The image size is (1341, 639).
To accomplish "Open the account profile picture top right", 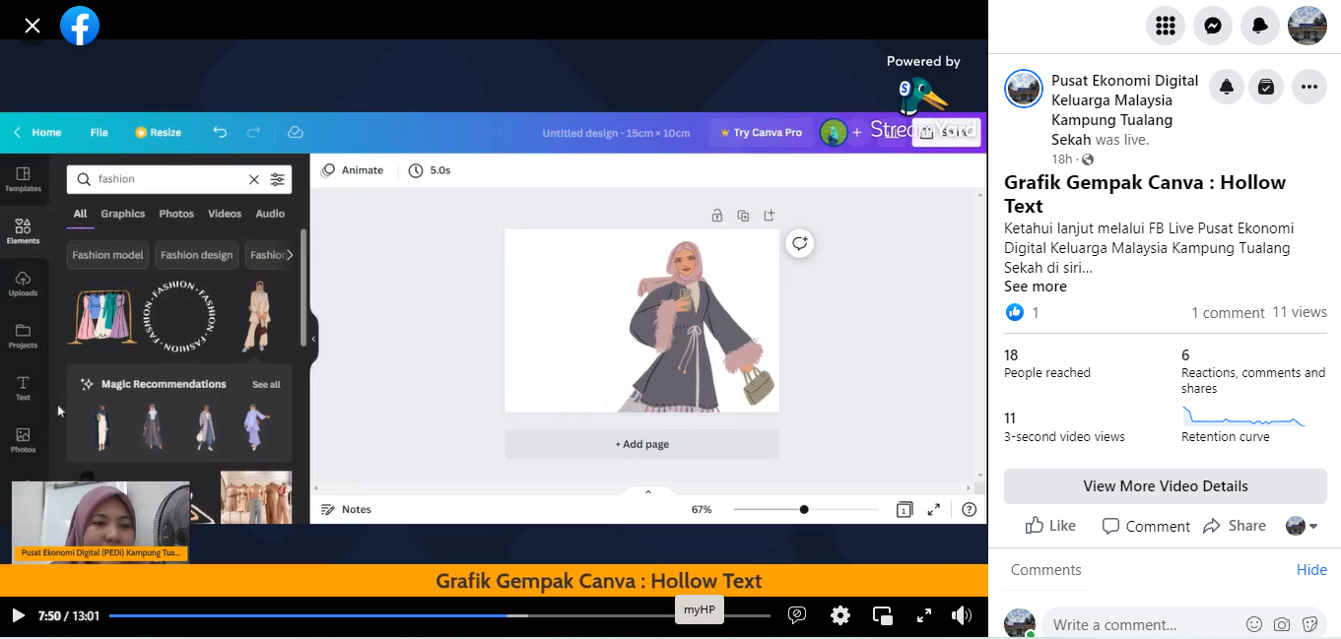I will click(x=1307, y=26).
